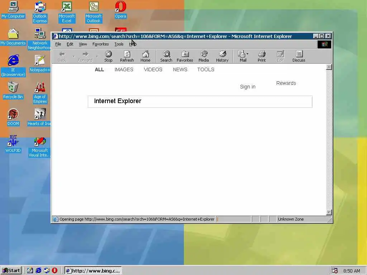The image size is (367, 275).
Task: Open the Mail button dropdown arrow
Action: [x=248, y=54]
